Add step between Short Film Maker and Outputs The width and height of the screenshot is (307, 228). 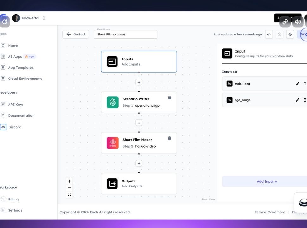pos(139,163)
